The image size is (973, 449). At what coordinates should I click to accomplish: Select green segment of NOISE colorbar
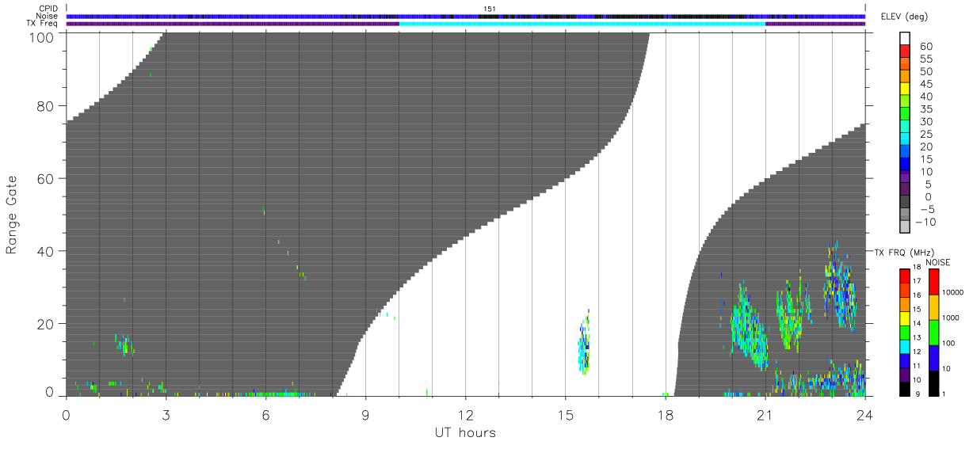click(x=933, y=333)
